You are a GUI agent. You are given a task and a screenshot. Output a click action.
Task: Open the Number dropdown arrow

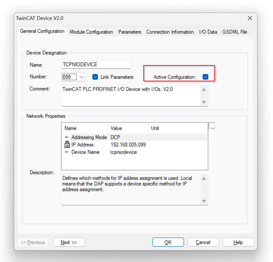81,77
